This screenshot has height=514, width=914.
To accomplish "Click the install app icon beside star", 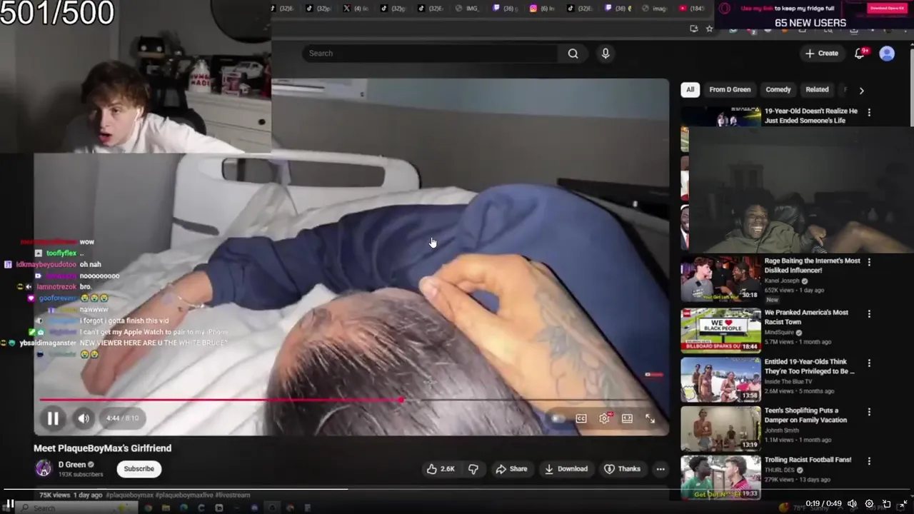I will 693,29.
